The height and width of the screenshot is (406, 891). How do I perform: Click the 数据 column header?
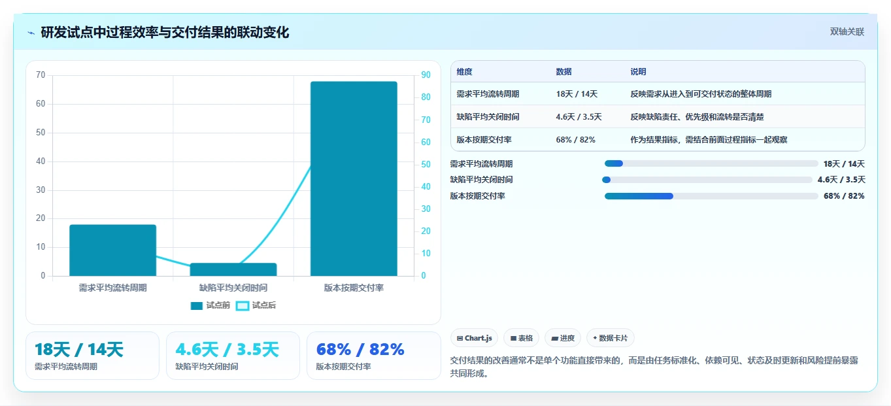click(564, 72)
